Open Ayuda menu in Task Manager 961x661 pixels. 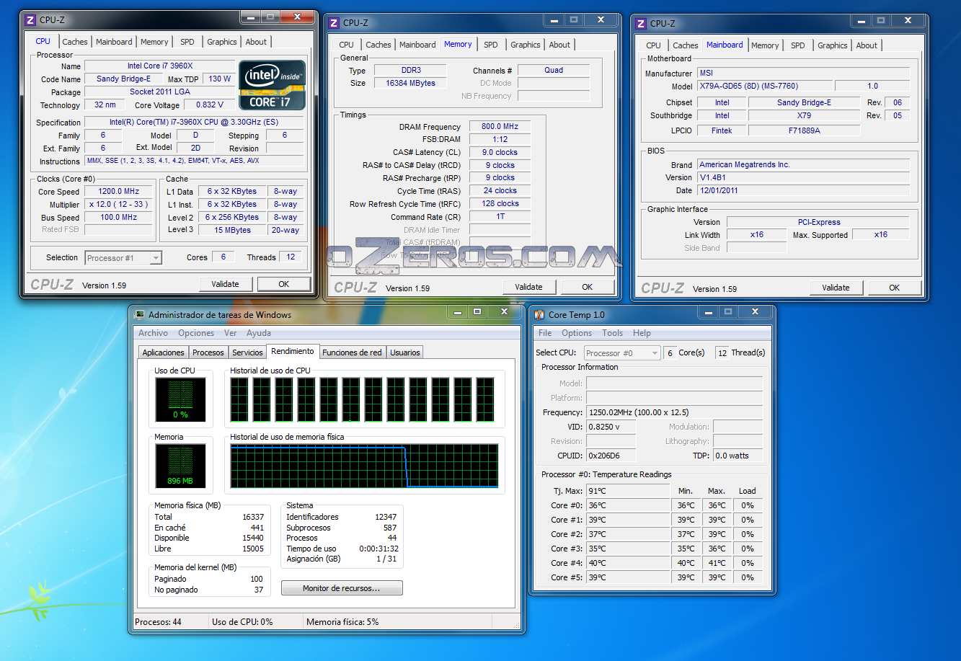point(259,333)
